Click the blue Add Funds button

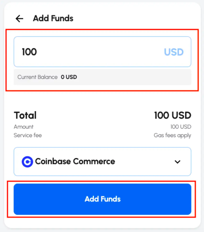[102, 199]
